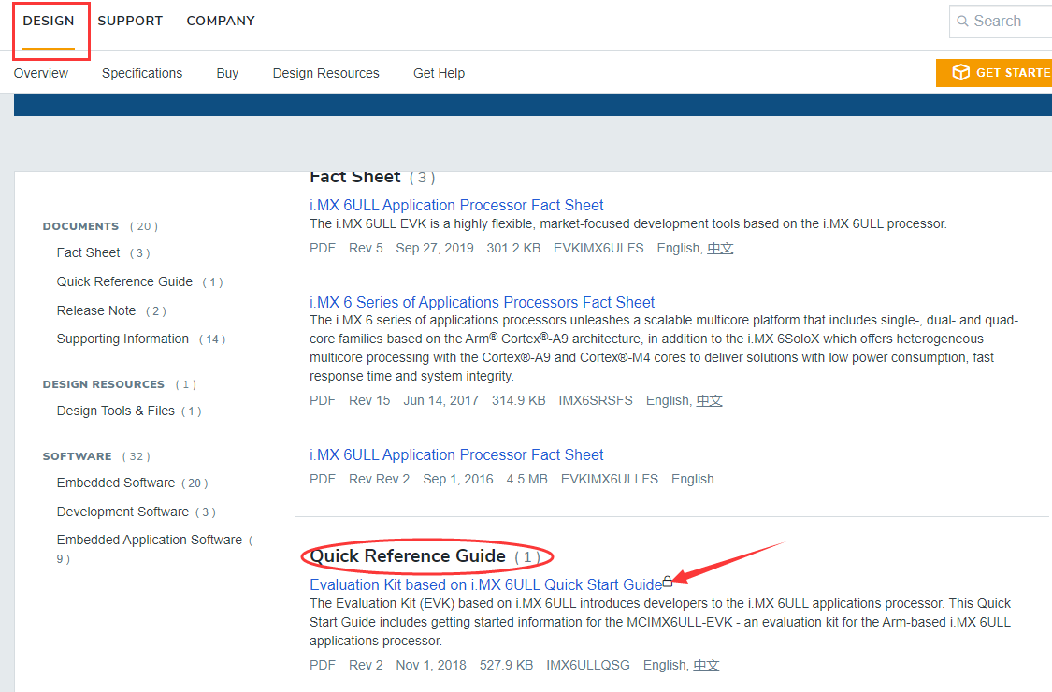This screenshot has height=692, width=1052.
Task: Click the cube icon on Get Started
Action: 960,72
